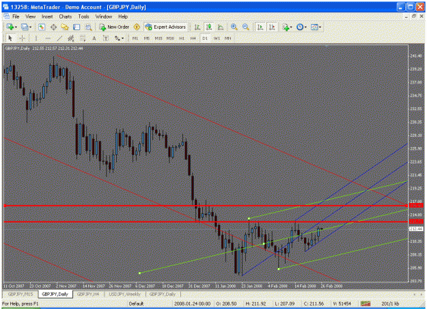Click the 212.44 current price label

(416, 229)
